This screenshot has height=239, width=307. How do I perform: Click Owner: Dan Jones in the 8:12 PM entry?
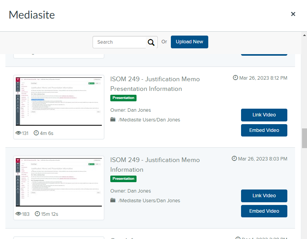(x=131, y=110)
